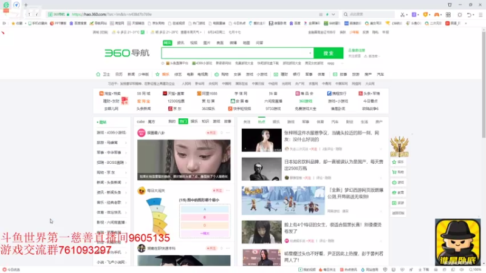Open the browser hamburger menu
486x273 pixels.
[x=481, y=15]
